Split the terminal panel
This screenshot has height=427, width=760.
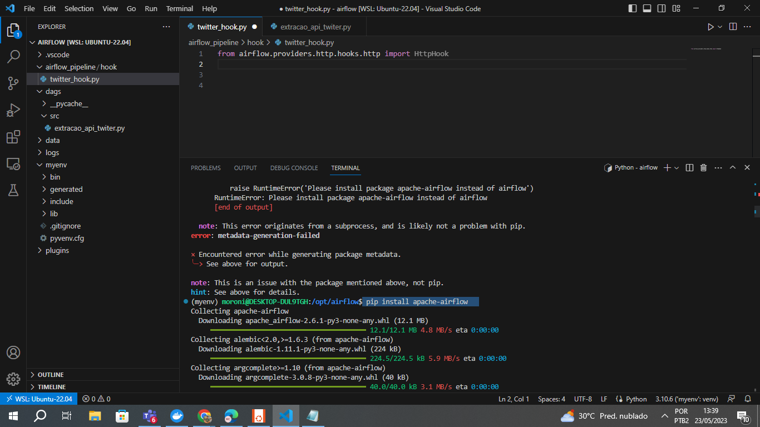click(689, 167)
